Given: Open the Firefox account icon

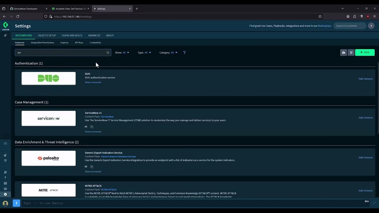Looking at the screenshot, I should [348, 17].
